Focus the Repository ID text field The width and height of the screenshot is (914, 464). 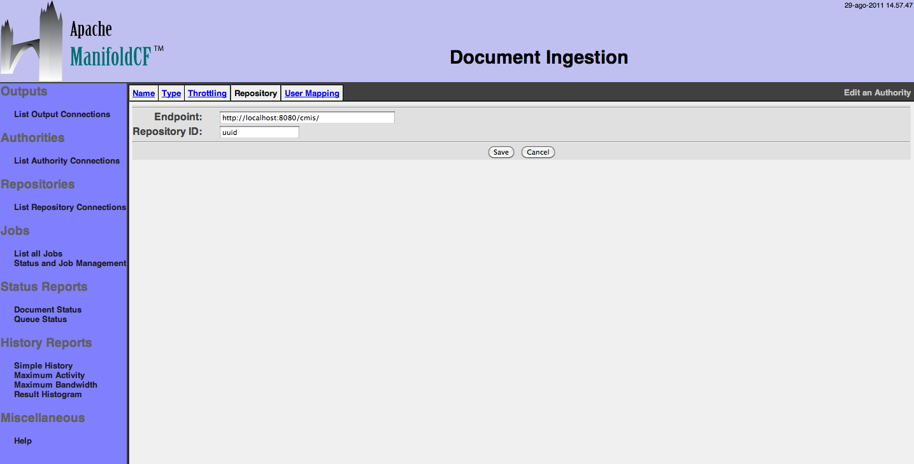coord(259,132)
